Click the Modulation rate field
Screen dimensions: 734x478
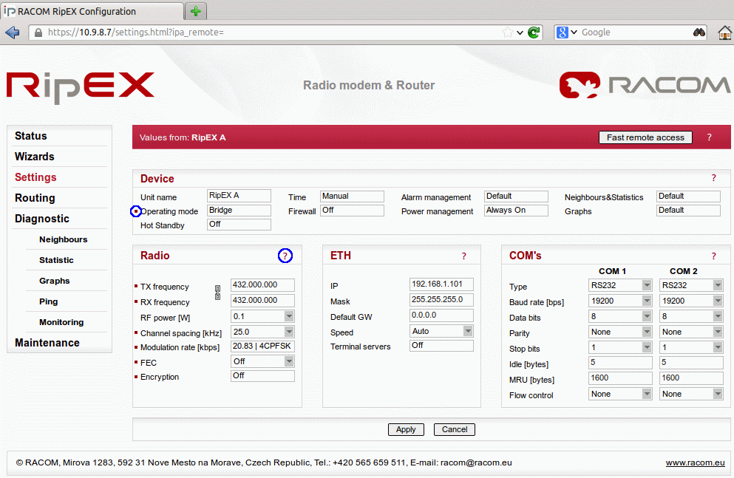pos(262,346)
